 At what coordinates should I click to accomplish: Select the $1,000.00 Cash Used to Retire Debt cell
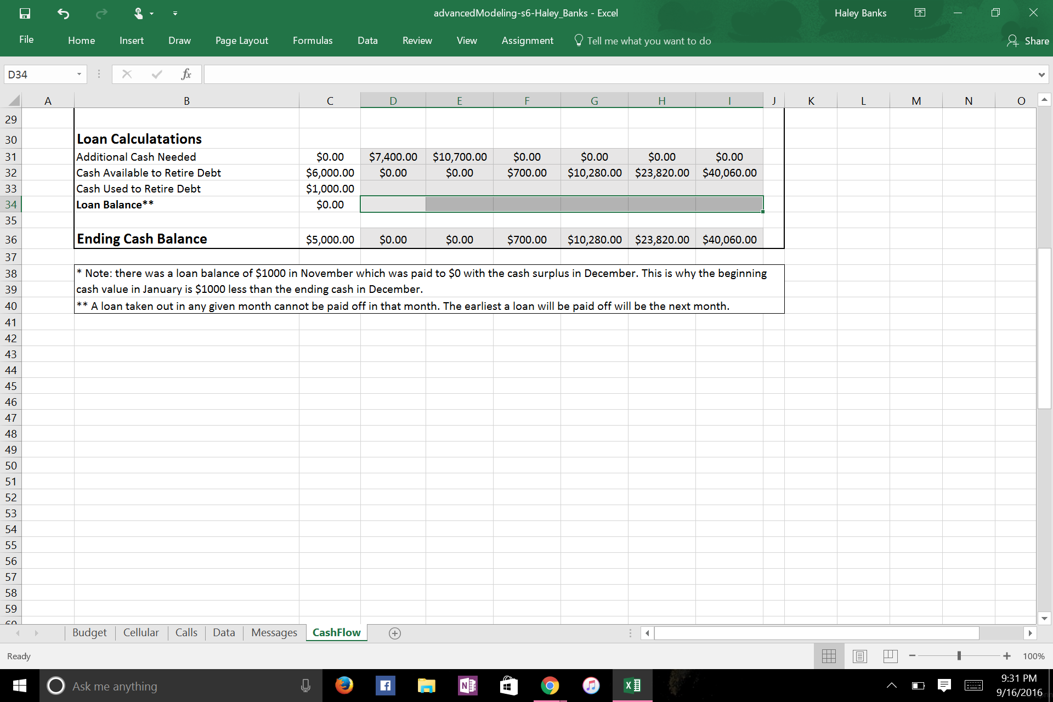tap(330, 189)
